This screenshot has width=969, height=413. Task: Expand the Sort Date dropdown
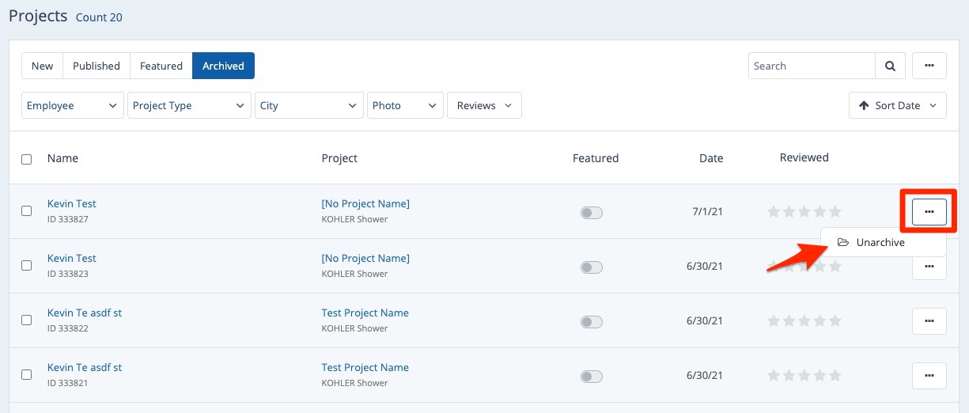(897, 106)
